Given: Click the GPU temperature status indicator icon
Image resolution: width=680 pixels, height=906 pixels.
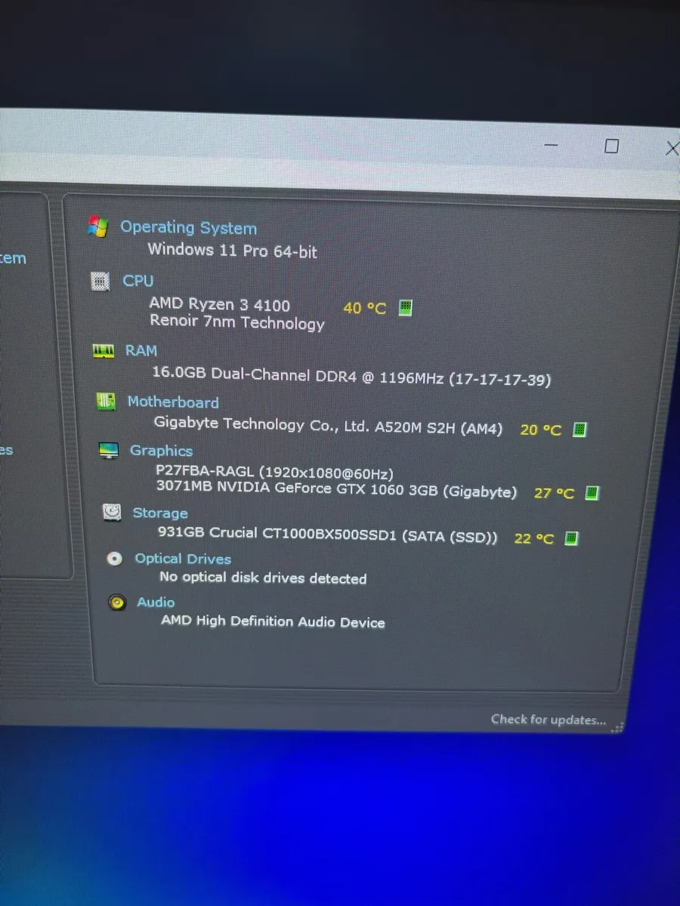Looking at the screenshot, I should [x=592, y=492].
